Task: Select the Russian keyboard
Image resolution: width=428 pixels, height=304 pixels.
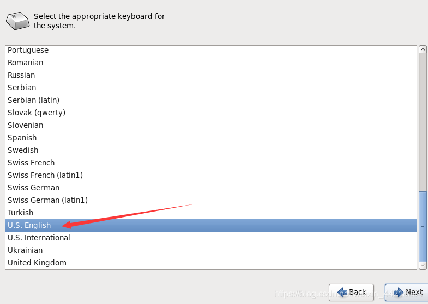Action: coord(21,75)
